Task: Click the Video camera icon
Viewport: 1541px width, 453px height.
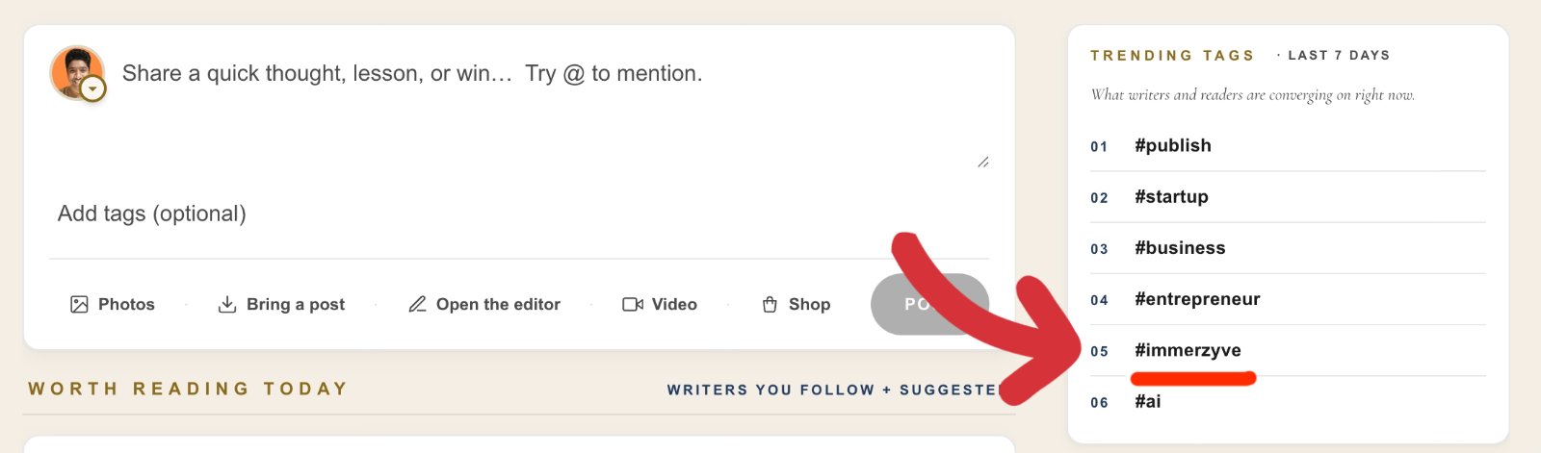Action: [x=633, y=305]
